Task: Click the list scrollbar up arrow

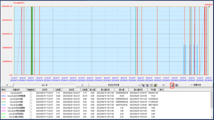Action: point(212,90)
